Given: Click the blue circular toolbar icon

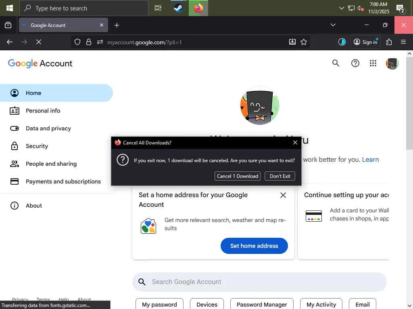Looking at the screenshot, I should coord(342,42).
